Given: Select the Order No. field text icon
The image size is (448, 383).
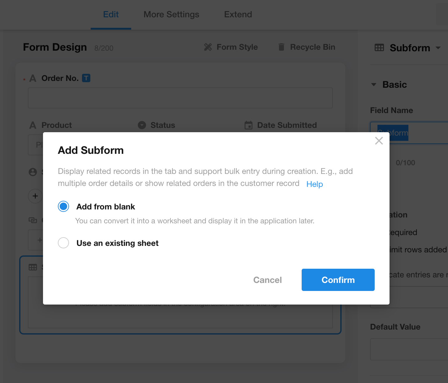Looking at the screenshot, I should (33, 78).
